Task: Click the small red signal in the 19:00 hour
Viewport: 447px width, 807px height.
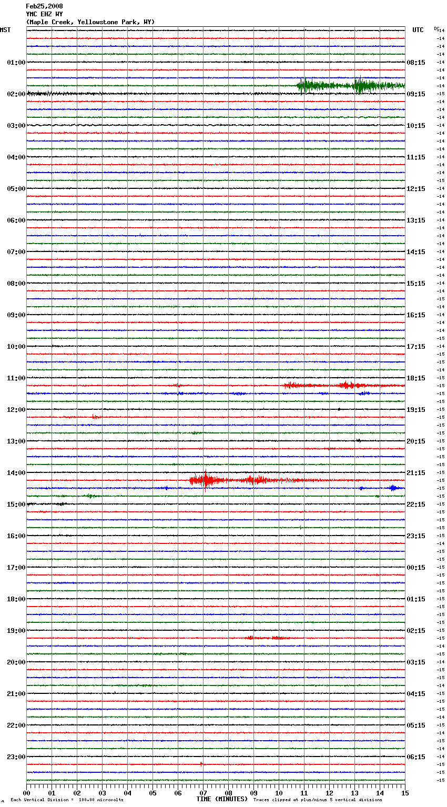Action: point(267,638)
